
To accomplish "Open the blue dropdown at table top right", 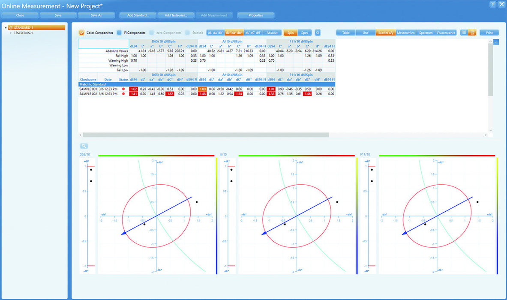I will [x=496, y=42].
